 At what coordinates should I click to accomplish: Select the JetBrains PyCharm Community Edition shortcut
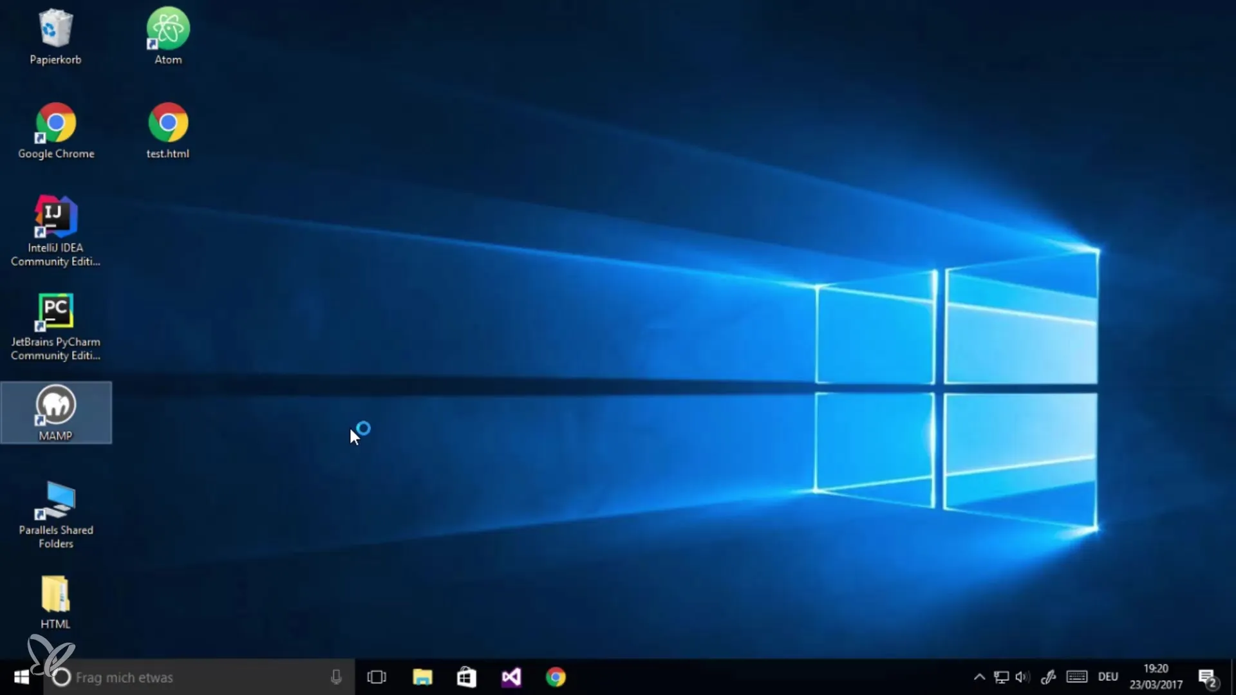[x=55, y=326]
